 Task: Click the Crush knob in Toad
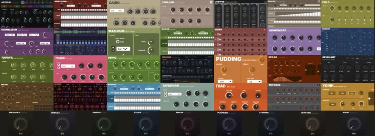(x=258, y=96)
